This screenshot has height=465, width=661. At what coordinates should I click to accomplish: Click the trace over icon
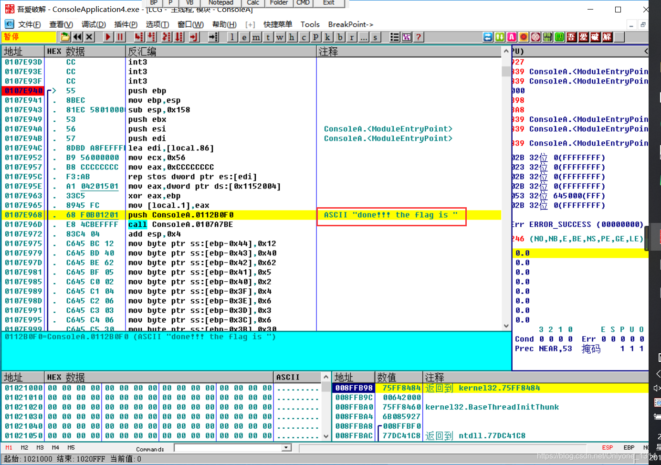pos(179,37)
